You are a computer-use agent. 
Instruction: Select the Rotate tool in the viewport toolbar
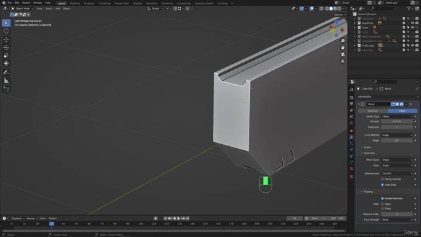6,47
